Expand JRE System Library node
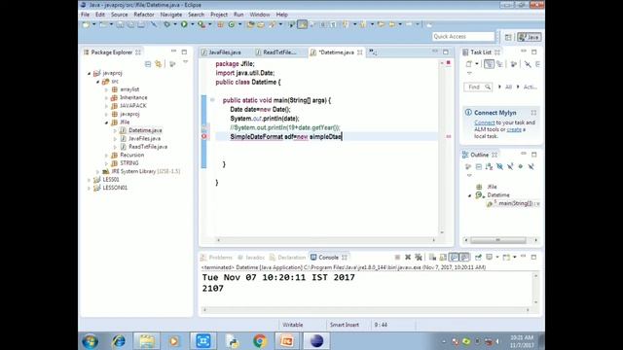The image size is (623, 350). coord(97,171)
